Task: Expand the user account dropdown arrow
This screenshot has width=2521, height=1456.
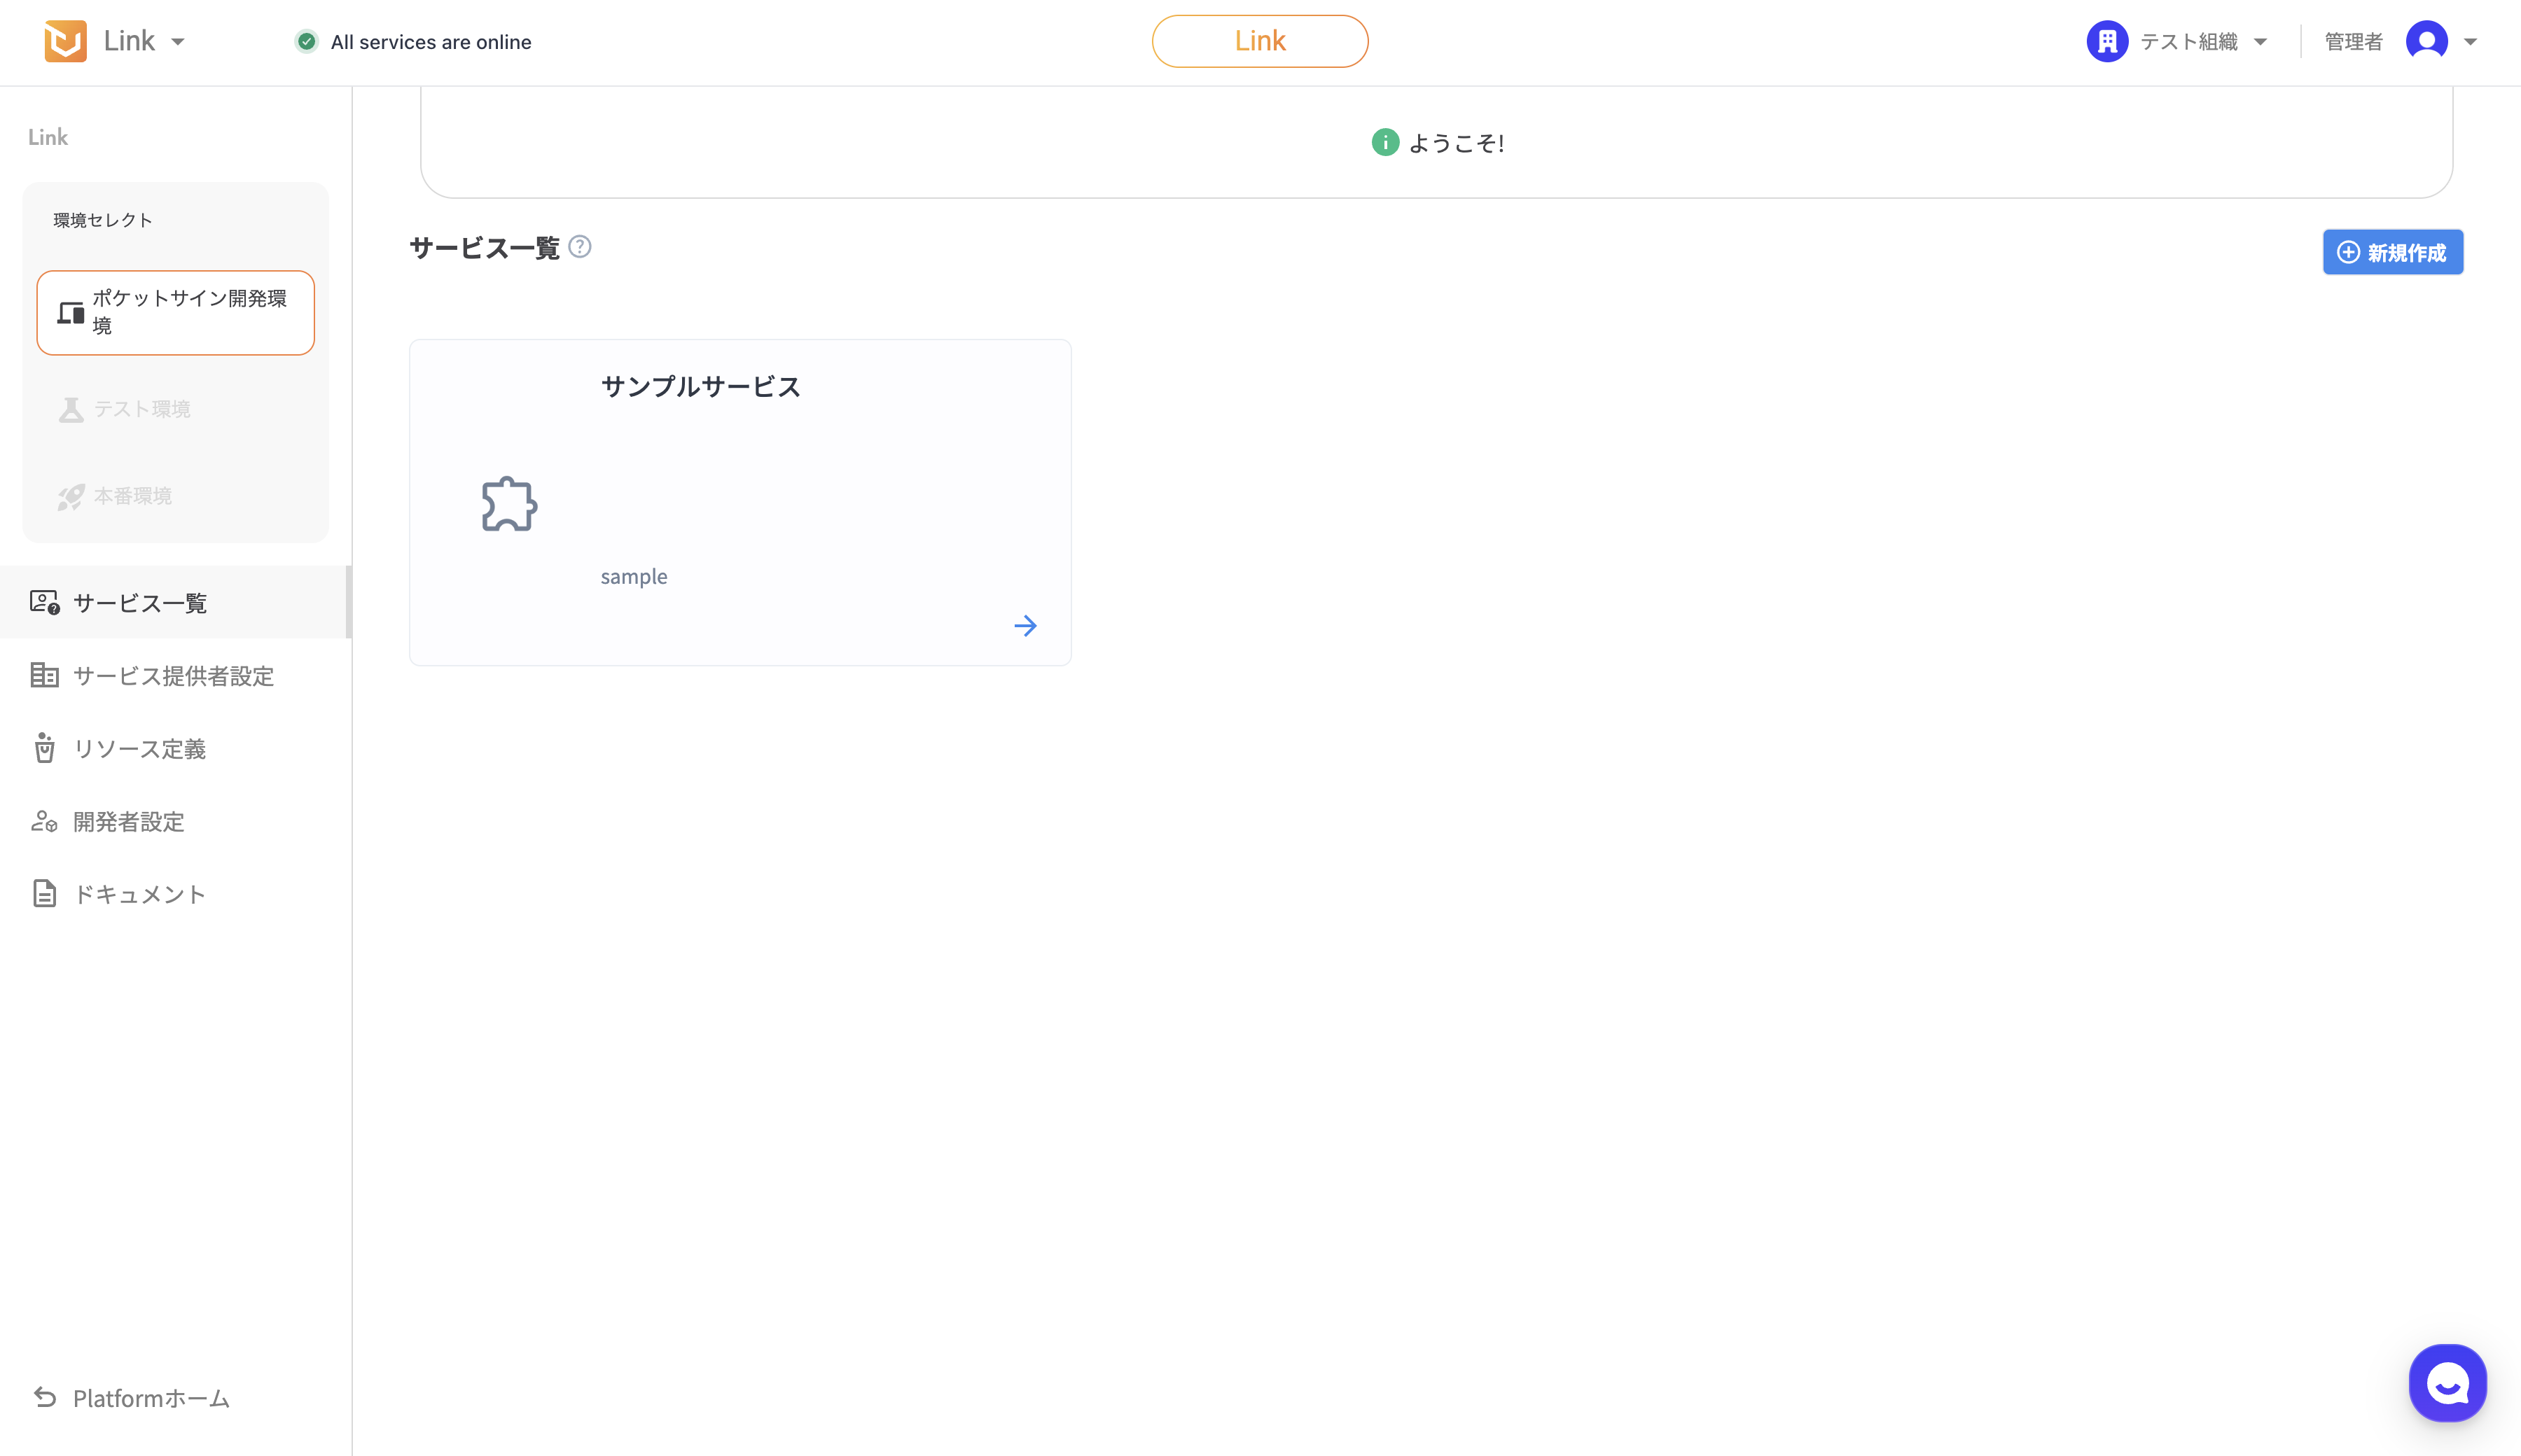Action: [x=2470, y=42]
